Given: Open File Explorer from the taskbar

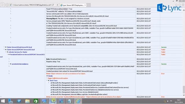Looking at the screenshot, I should (27, 101).
